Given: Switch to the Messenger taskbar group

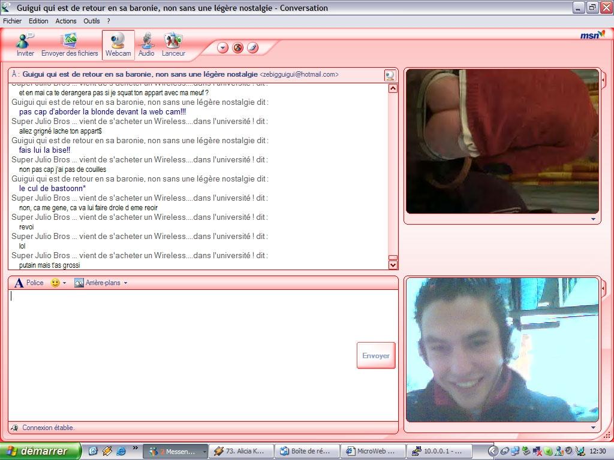Looking at the screenshot, I should 175,452.
